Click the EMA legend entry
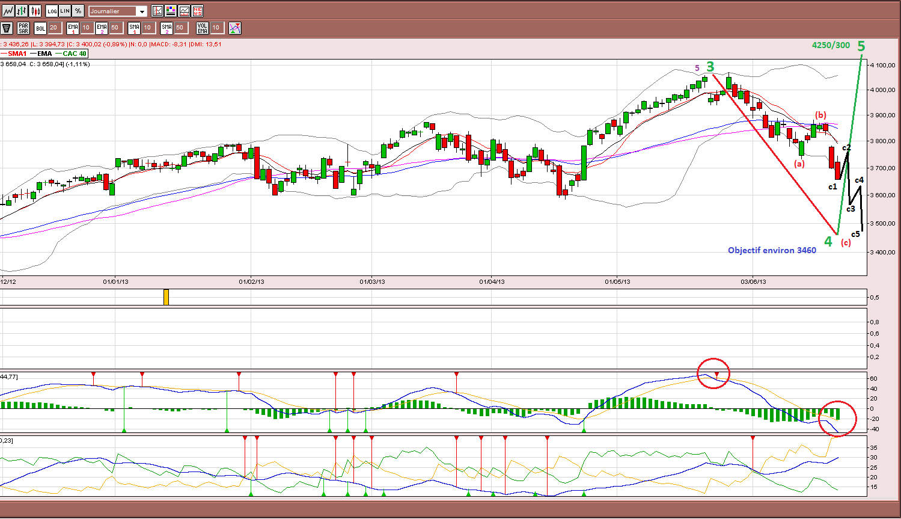This screenshot has width=901, height=519. (41, 54)
